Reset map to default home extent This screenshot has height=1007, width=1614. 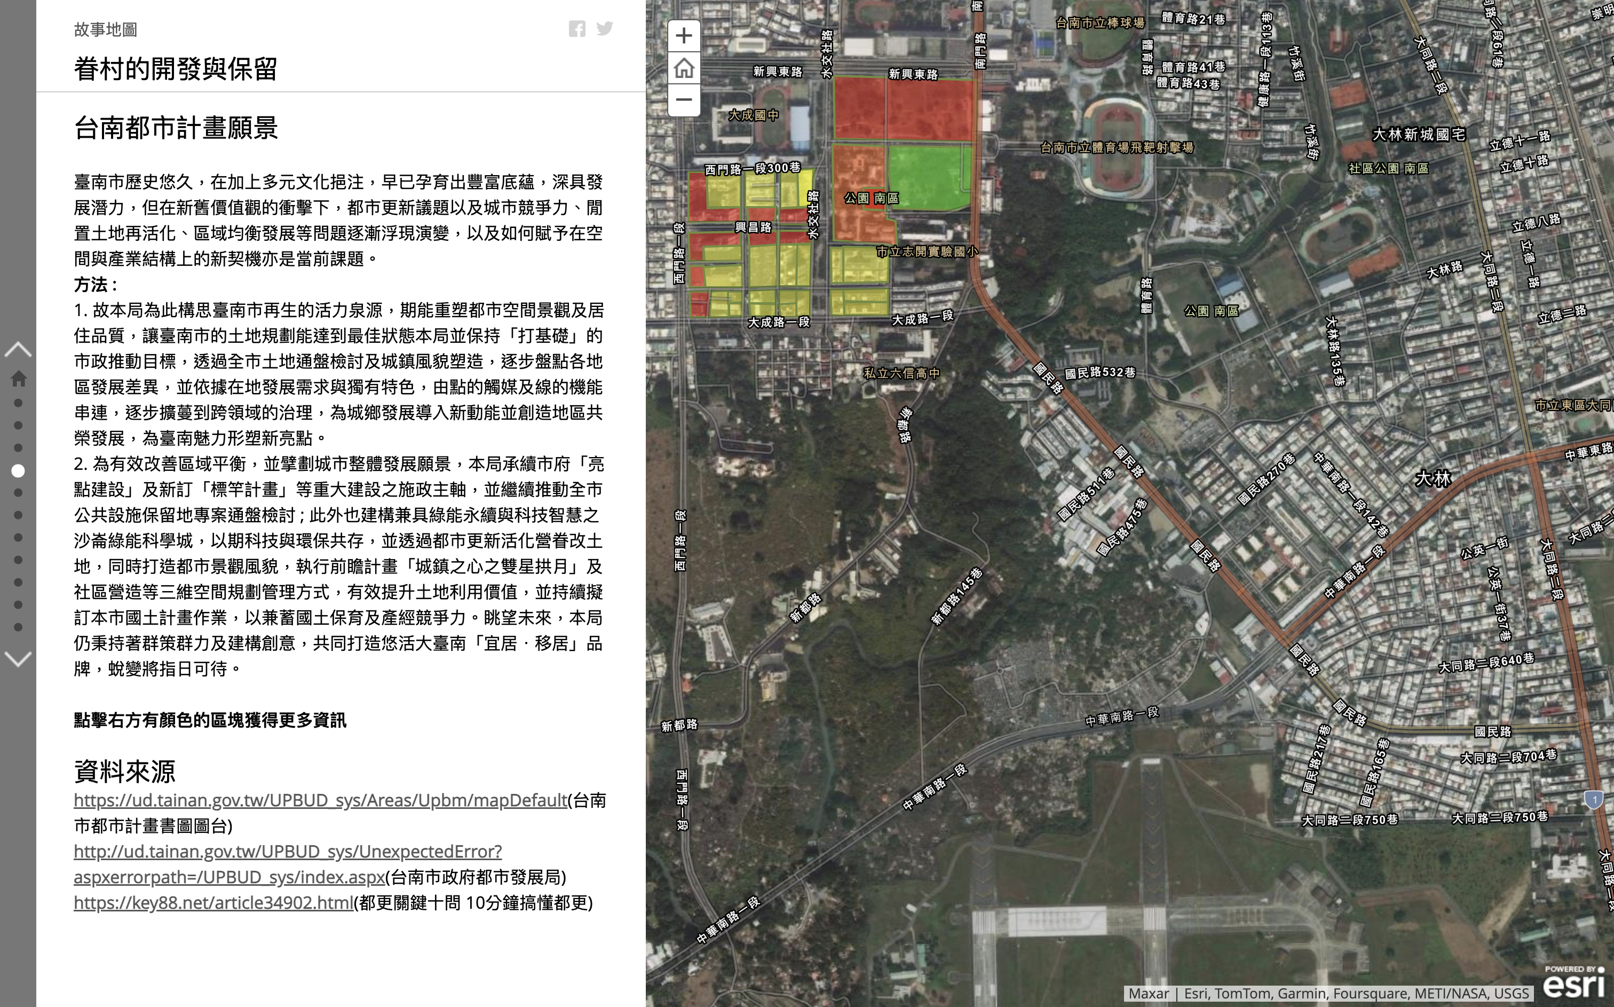coord(684,68)
